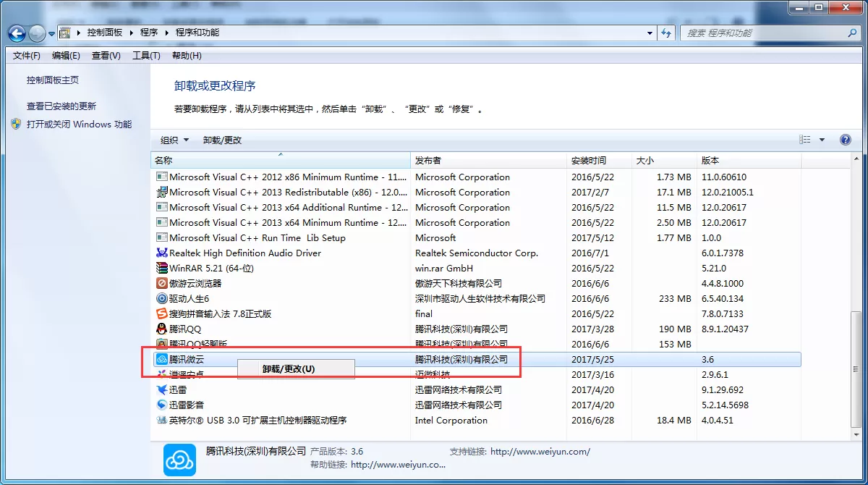
Task: Open 查看已安装的更新 link
Action: click(x=61, y=106)
